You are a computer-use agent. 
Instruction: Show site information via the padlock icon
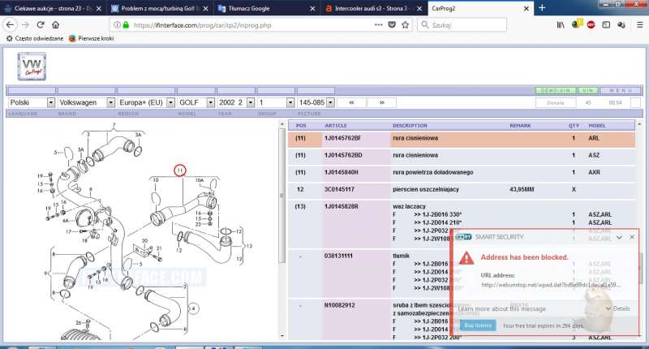pyautogui.click(x=126, y=25)
